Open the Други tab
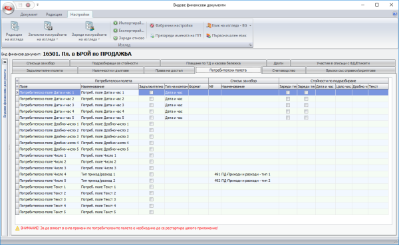Viewport: 399px width, 245px height. (x=279, y=63)
